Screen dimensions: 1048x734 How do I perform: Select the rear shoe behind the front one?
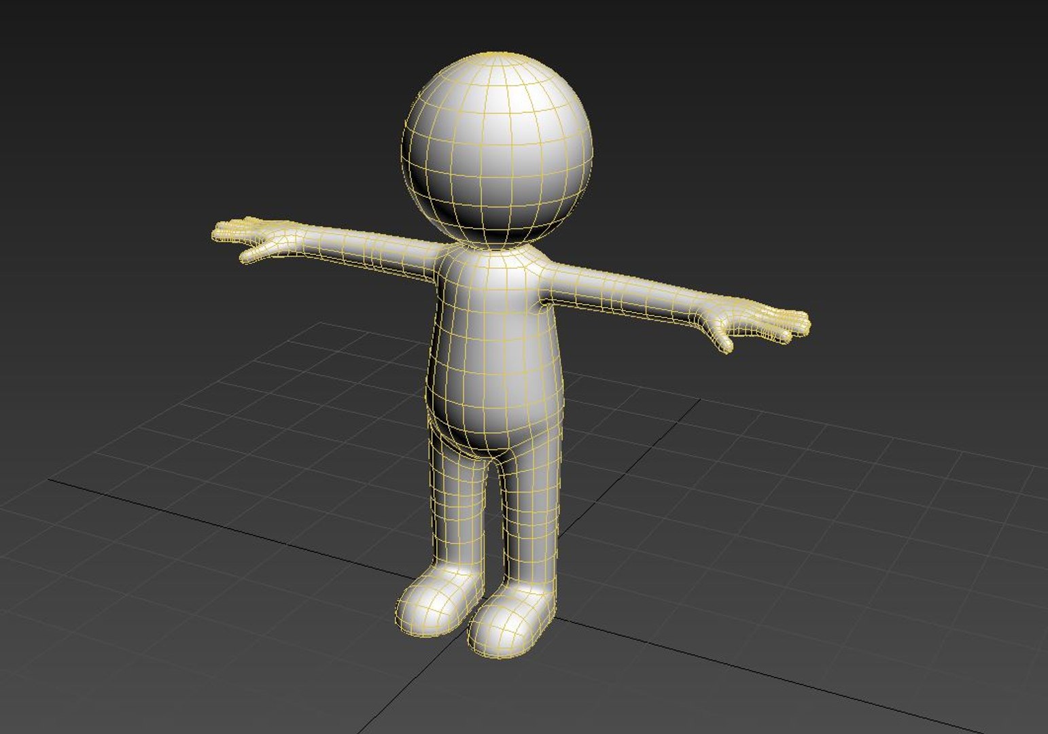coord(439,601)
